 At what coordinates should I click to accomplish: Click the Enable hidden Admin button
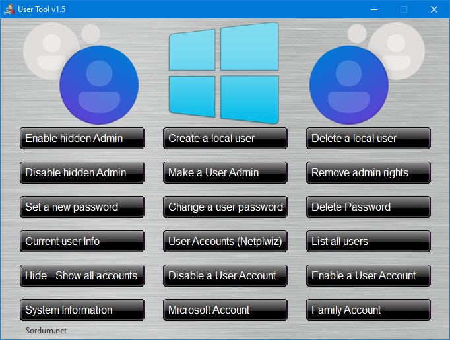(x=82, y=139)
